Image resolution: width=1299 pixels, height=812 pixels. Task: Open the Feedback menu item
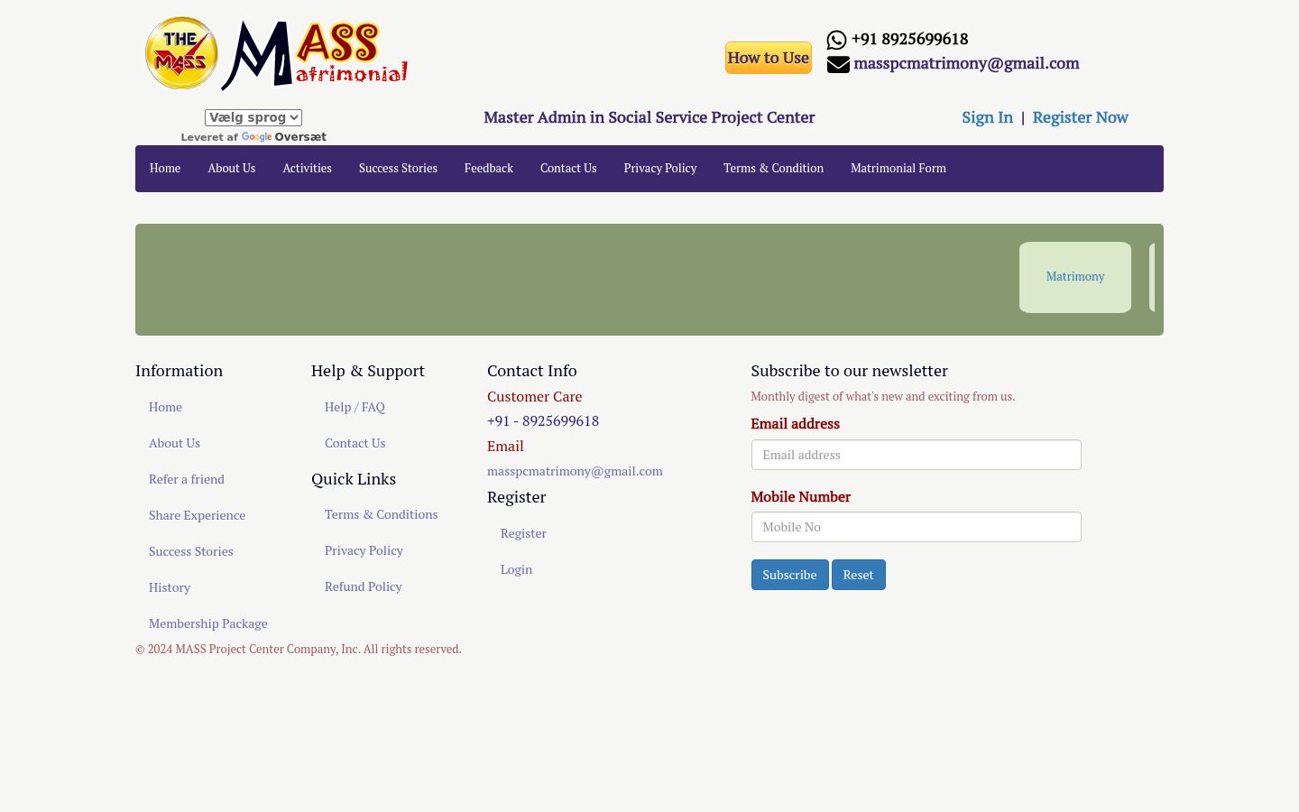click(x=489, y=169)
